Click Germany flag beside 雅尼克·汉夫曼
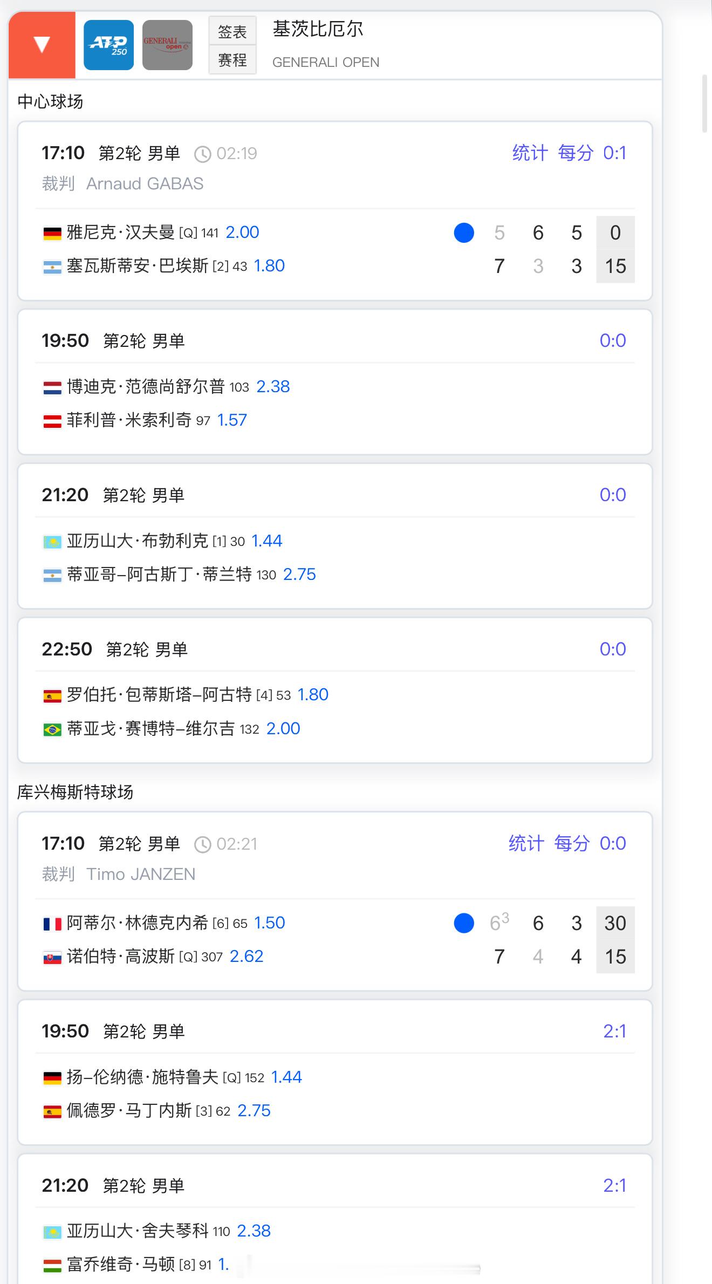This screenshot has height=1284, width=712. tap(52, 234)
